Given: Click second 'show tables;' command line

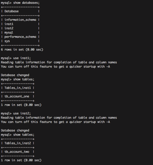Looking at the screenshot, I should 18,135.
